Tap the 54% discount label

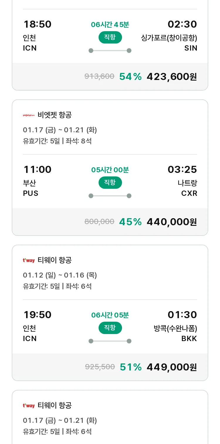(130, 77)
